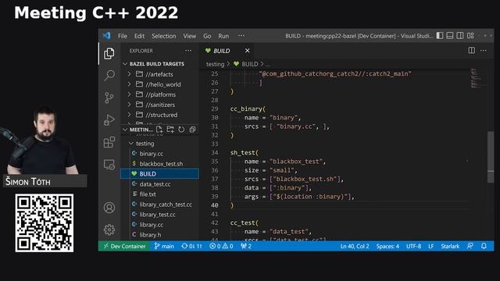This screenshot has width=500, height=281.
Task: Open data_test.cc file
Action: [x=159, y=184]
